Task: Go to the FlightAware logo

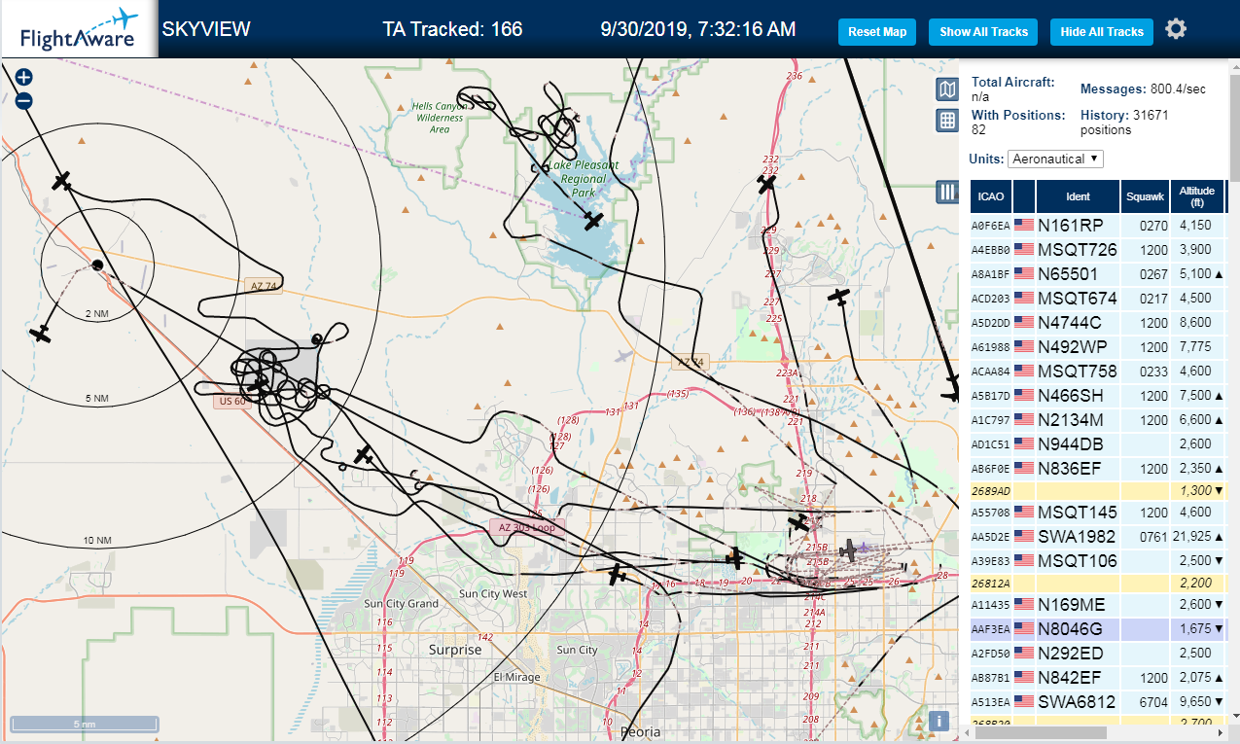Action: (79, 30)
